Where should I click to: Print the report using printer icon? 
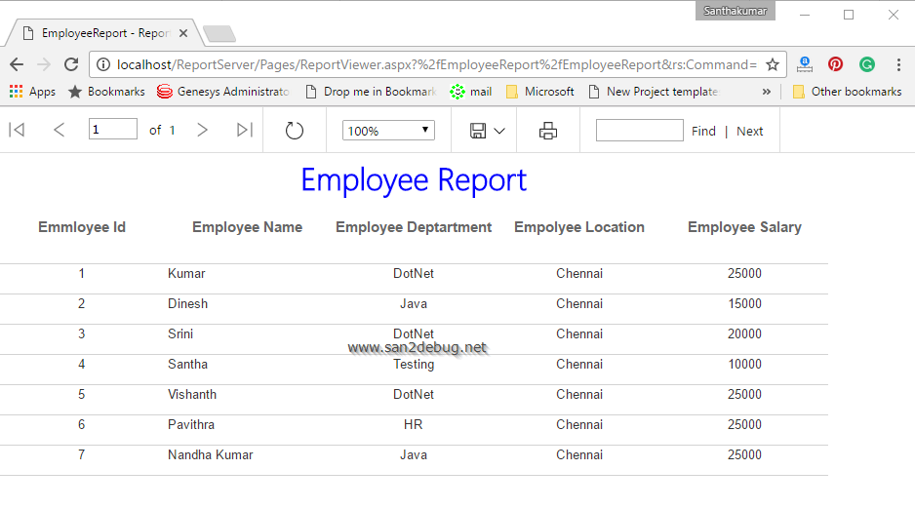tap(548, 131)
